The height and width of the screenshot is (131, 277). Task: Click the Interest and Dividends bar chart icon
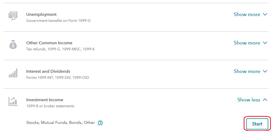coord(13,73)
